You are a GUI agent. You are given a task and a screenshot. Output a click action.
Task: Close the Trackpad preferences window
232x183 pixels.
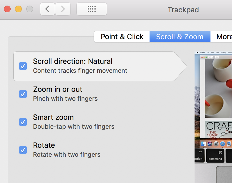(x=7, y=9)
